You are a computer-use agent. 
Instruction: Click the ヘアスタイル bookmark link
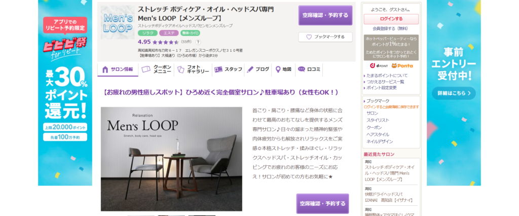tap(378, 134)
